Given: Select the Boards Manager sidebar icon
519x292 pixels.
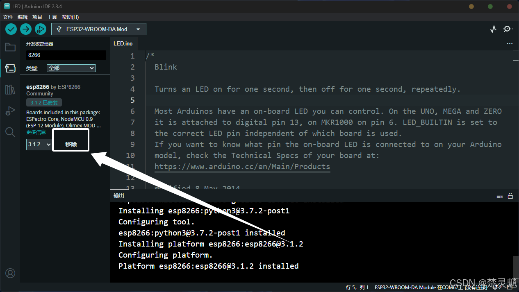Looking at the screenshot, I should (10, 68).
